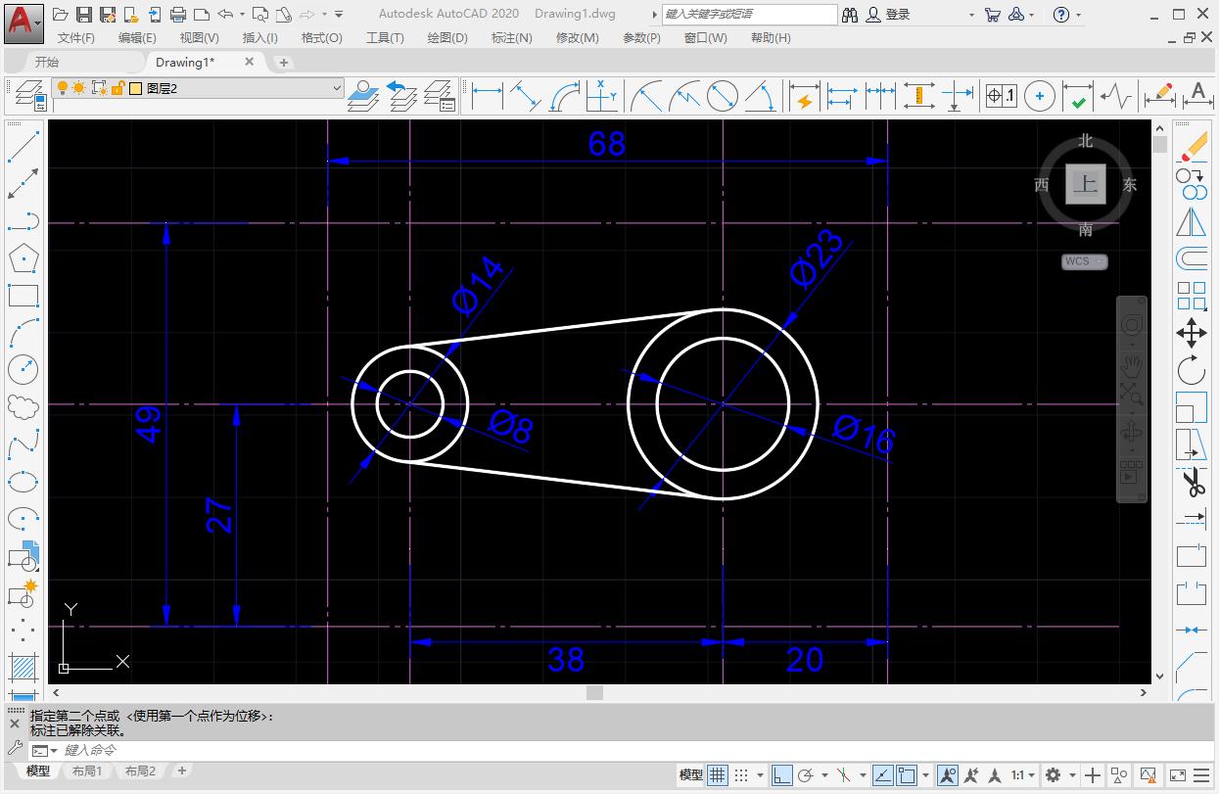Toggle the grid display in the status bar
This screenshot has height=794, width=1219.
(716, 772)
